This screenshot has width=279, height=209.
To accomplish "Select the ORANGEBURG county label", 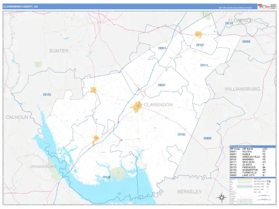I will tap(42, 167).
